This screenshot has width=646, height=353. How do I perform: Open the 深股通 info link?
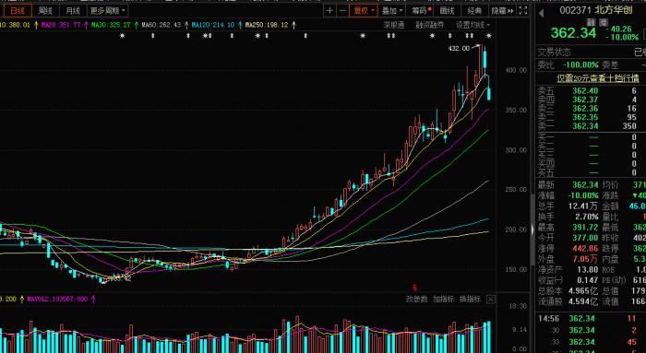(394, 25)
